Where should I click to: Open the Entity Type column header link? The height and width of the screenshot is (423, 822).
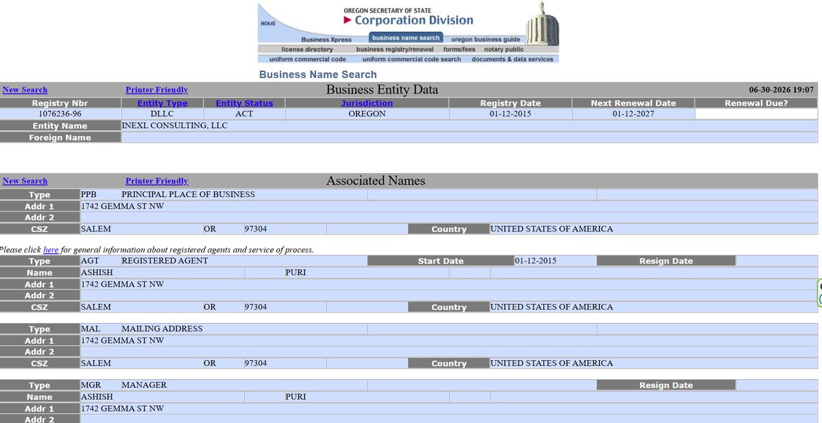click(x=162, y=103)
